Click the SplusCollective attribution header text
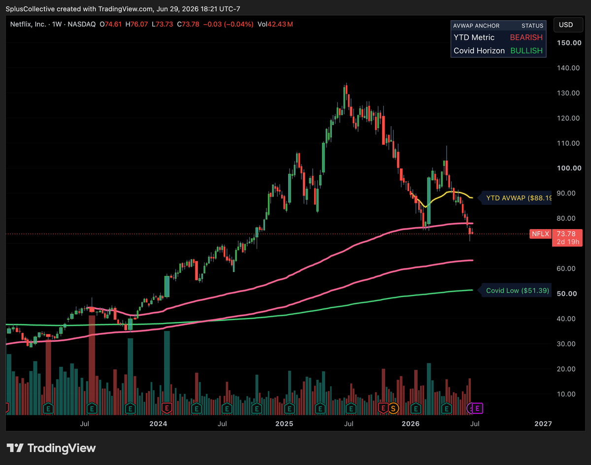The image size is (591, 465). [123, 9]
